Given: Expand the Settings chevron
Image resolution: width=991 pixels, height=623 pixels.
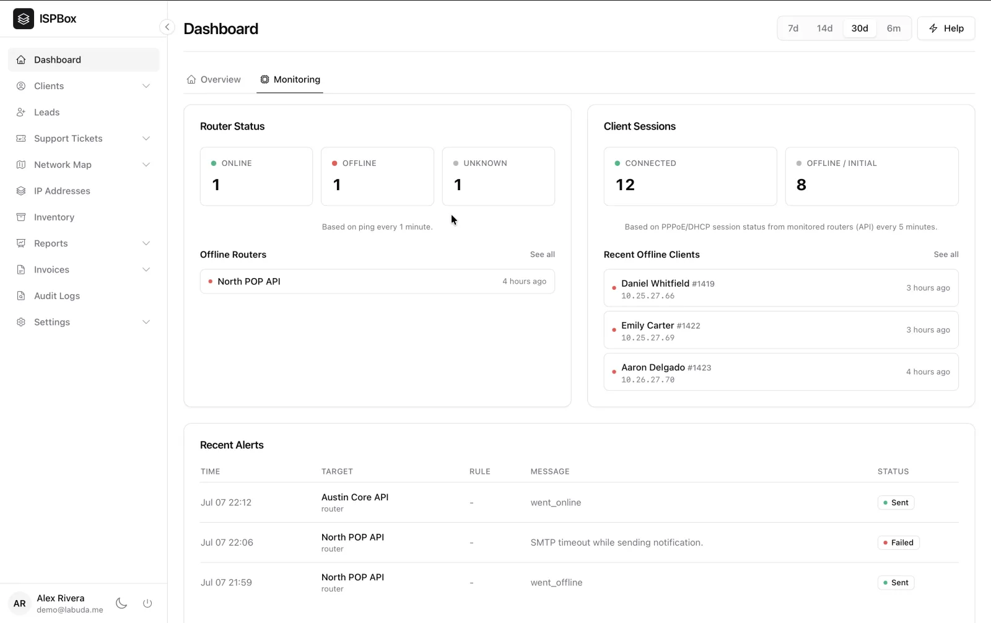Looking at the screenshot, I should click(146, 322).
